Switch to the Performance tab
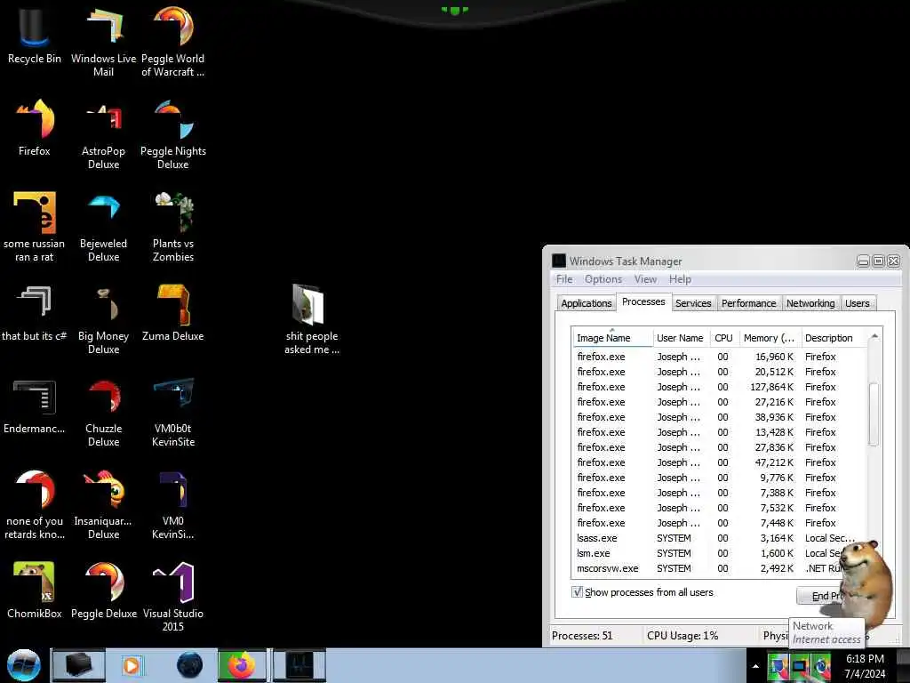 748,303
